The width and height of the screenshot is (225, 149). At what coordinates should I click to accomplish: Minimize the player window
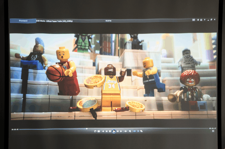tap(208, 20)
